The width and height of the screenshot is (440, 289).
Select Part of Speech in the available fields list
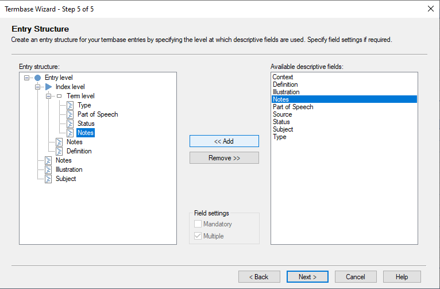click(344, 107)
